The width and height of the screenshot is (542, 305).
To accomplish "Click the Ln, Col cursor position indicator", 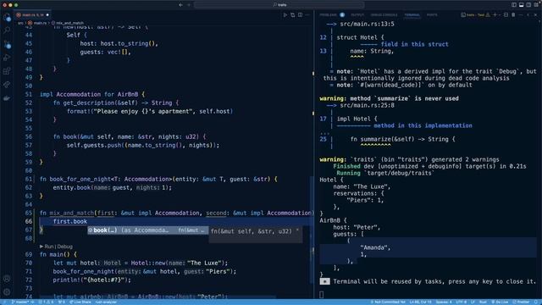I will (420, 302).
